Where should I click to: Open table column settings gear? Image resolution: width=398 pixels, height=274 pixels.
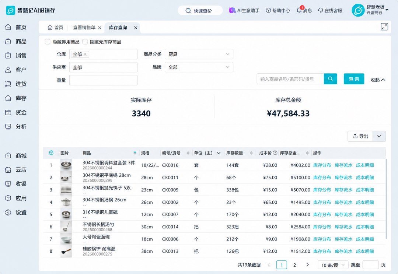tap(51, 153)
